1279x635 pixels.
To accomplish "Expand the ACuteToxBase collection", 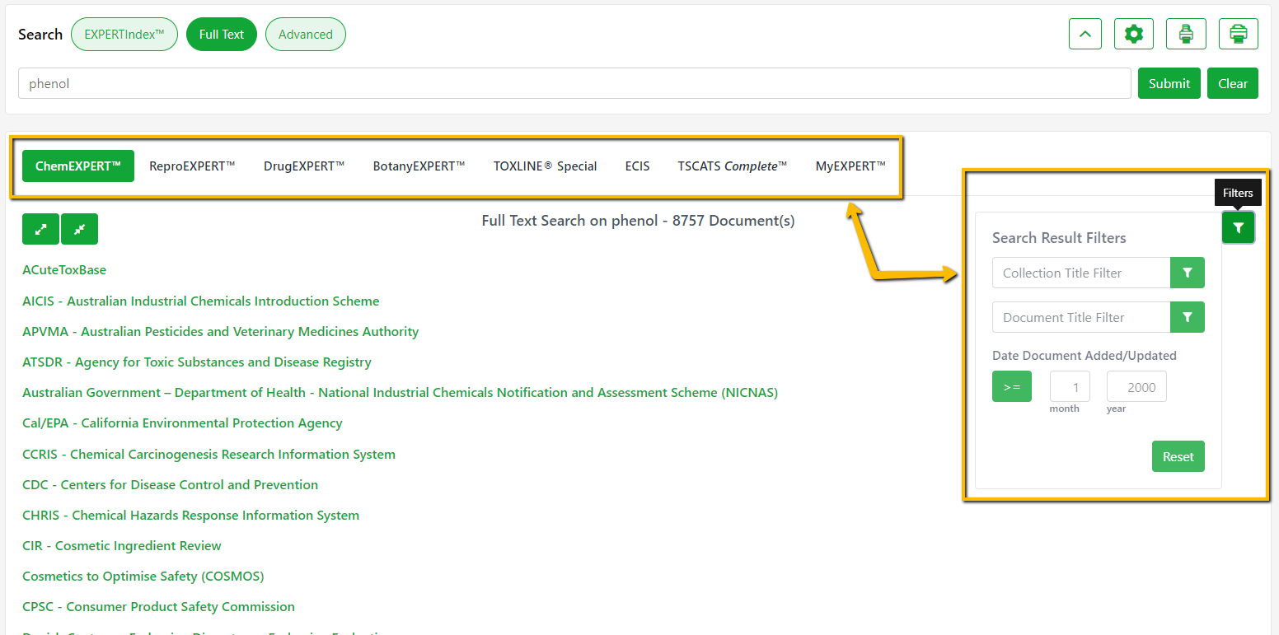I will 64,270.
